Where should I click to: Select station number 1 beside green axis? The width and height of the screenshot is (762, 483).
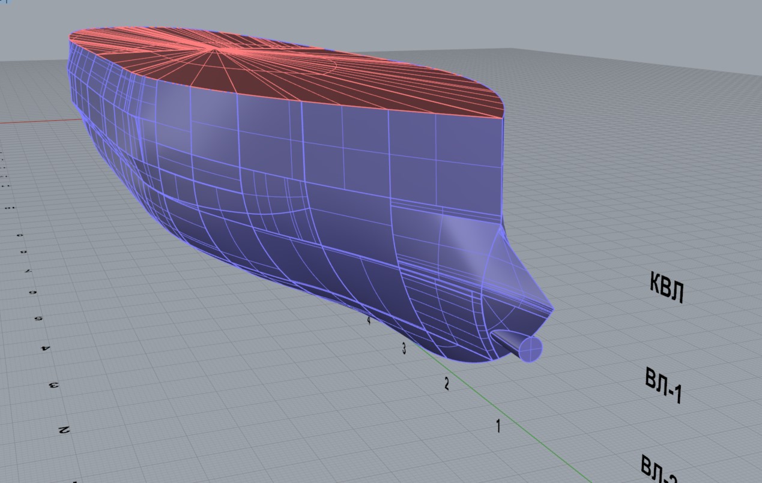click(x=498, y=426)
